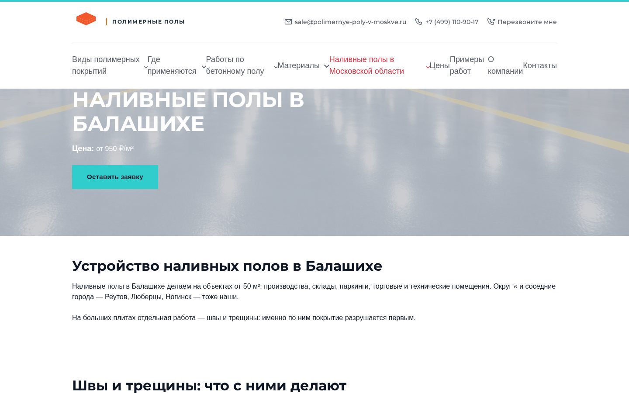This screenshot has height=393, width=629.
Task: Click the Оставить заявку button
Action: click(x=115, y=177)
